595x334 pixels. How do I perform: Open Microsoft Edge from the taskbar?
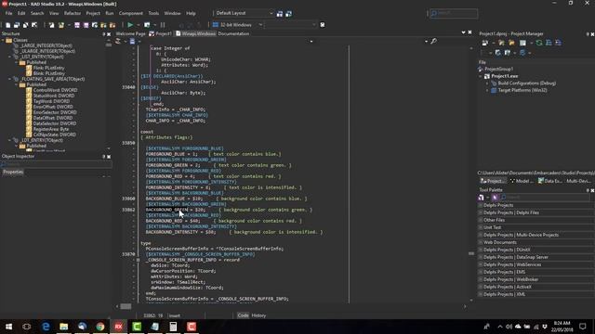point(46,327)
